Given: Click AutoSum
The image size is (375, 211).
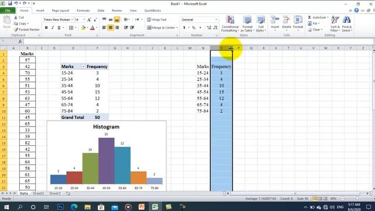Looking at the screenshot, I should [x=317, y=18].
